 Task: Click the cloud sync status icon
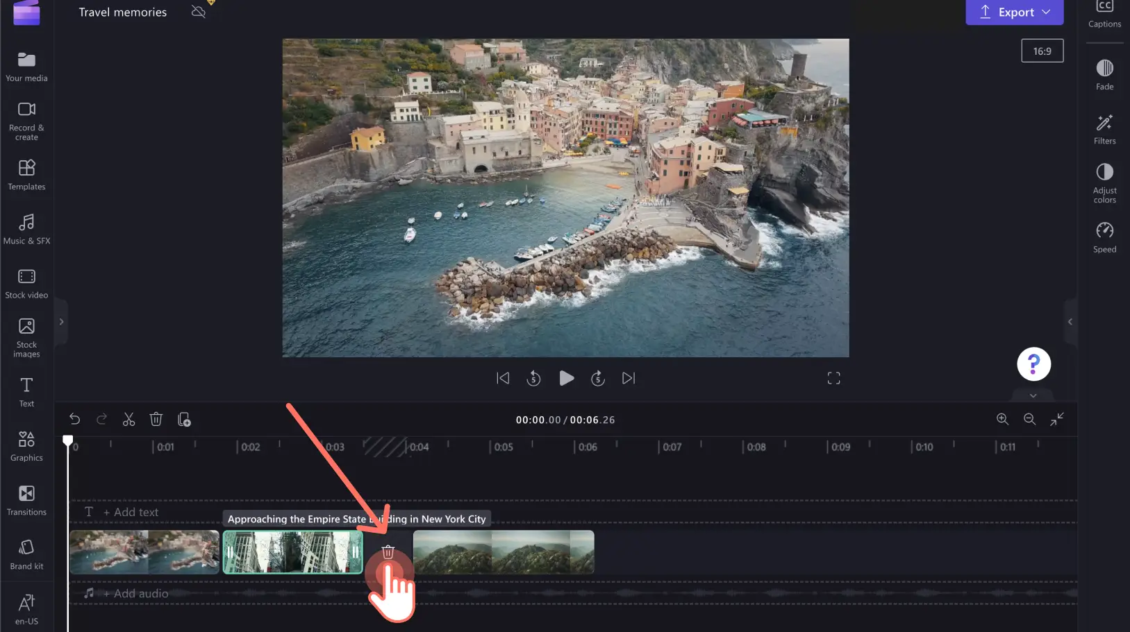(x=199, y=12)
